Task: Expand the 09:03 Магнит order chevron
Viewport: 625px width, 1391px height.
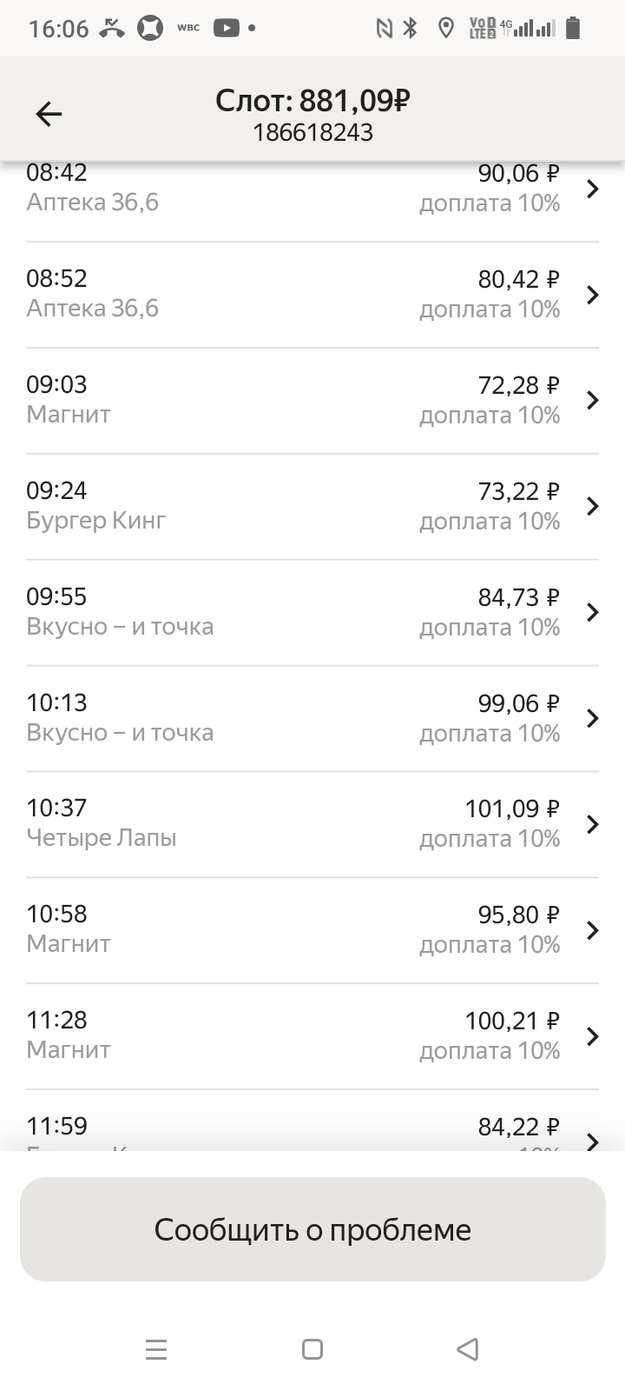Action: click(x=593, y=400)
